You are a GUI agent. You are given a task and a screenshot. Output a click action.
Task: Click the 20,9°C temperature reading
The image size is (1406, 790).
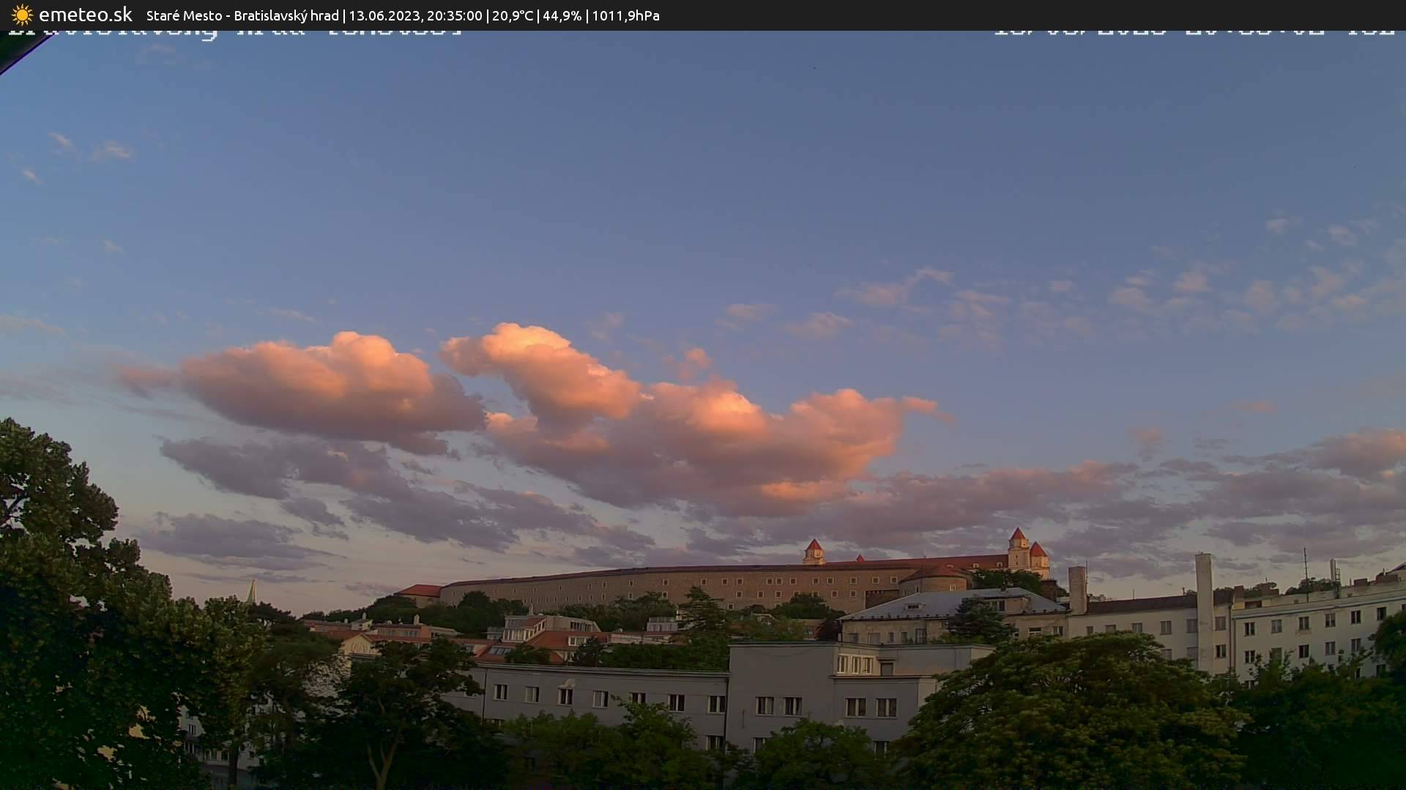(513, 15)
